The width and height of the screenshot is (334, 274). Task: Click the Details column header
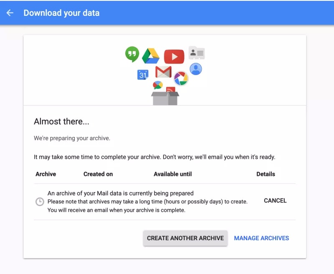tap(266, 174)
